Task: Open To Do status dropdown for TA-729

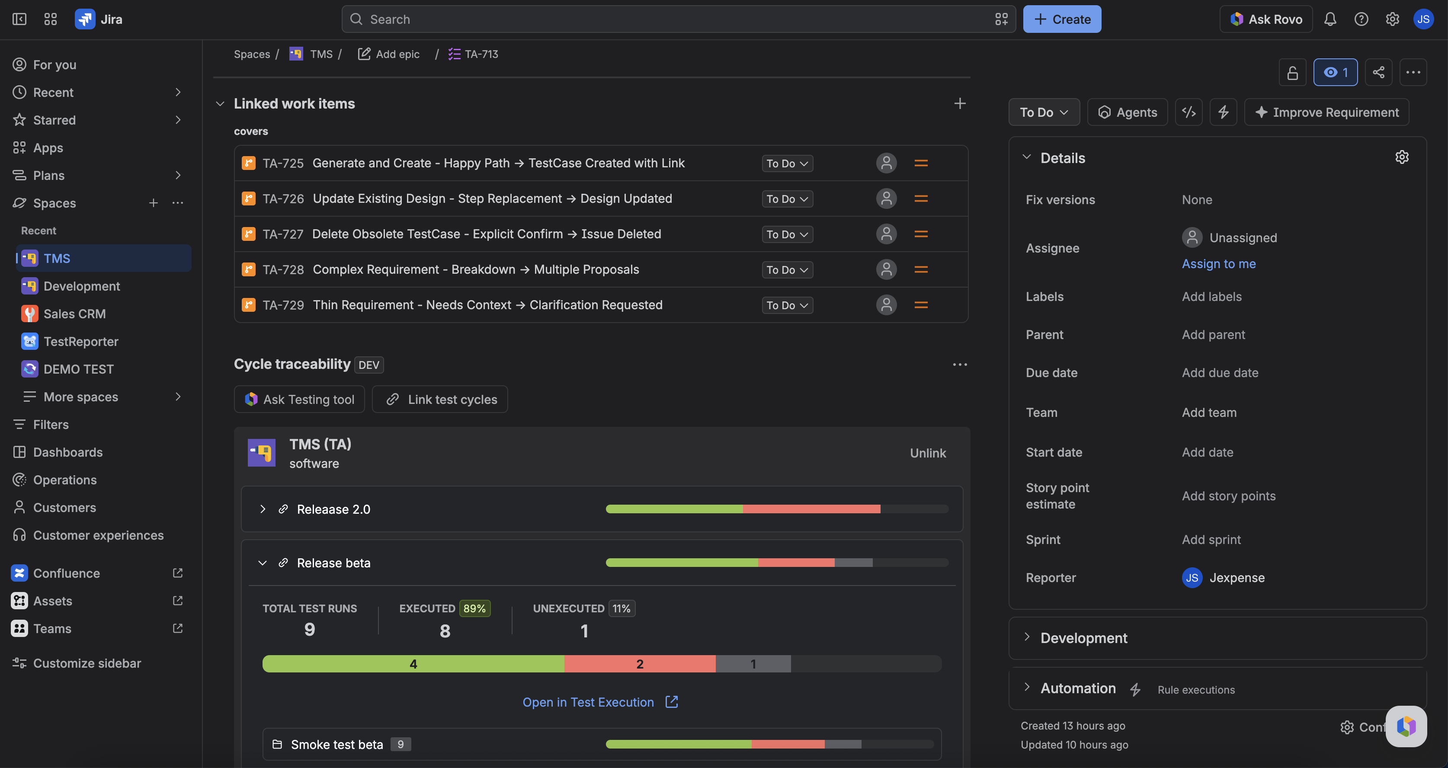Action: pyautogui.click(x=787, y=305)
